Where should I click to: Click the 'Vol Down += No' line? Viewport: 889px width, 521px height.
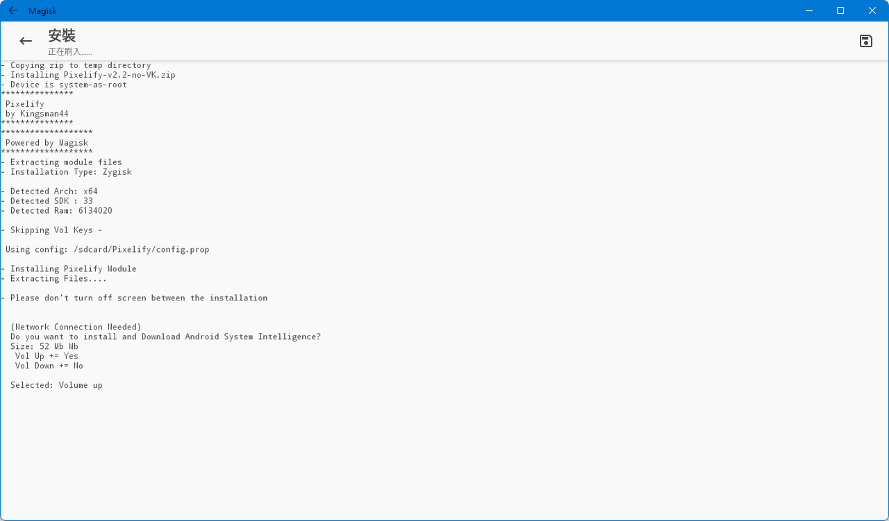click(49, 366)
